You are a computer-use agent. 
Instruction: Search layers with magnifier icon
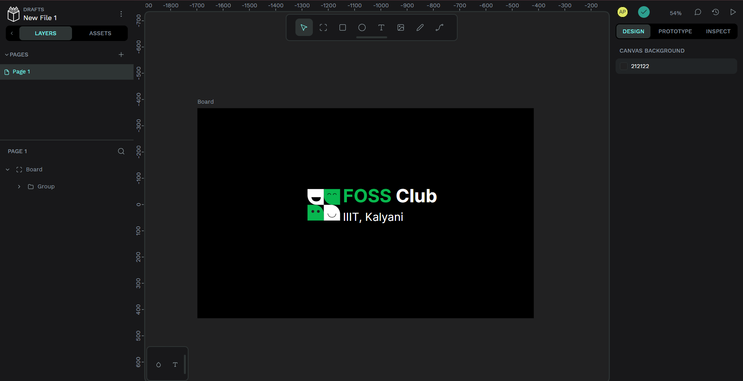(121, 151)
